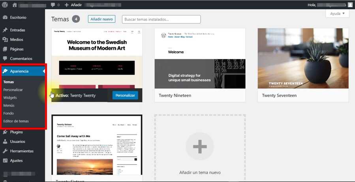Click the plus icon next to Añadir
The width and height of the screenshot is (355, 182).
coord(67,5)
